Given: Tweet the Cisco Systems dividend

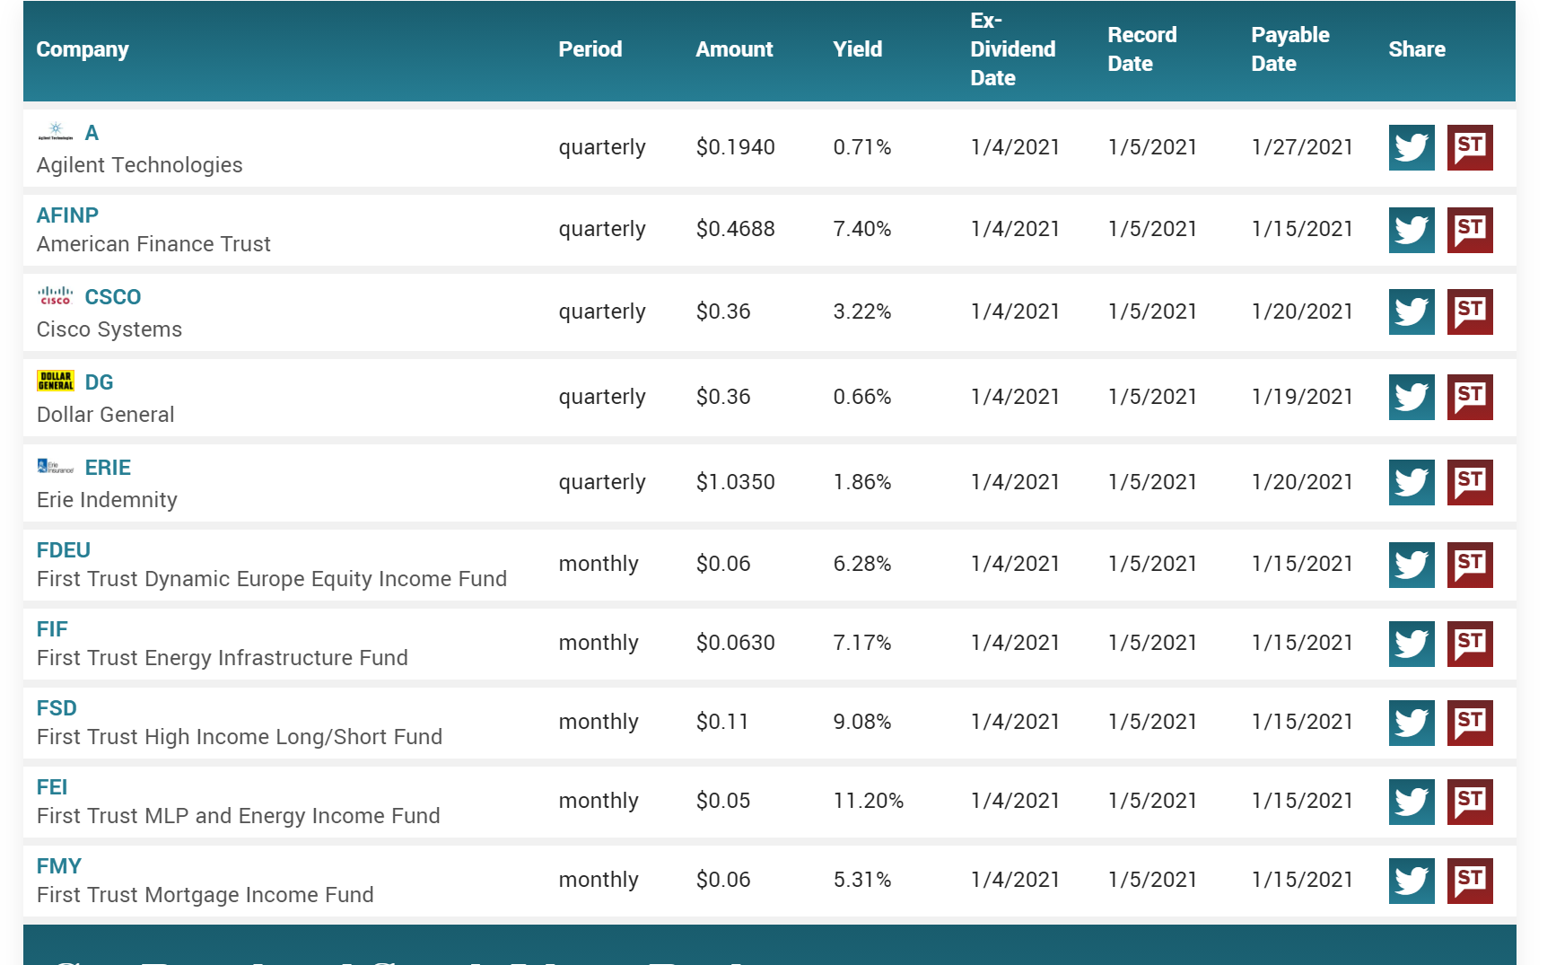Looking at the screenshot, I should pyautogui.click(x=1412, y=311).
